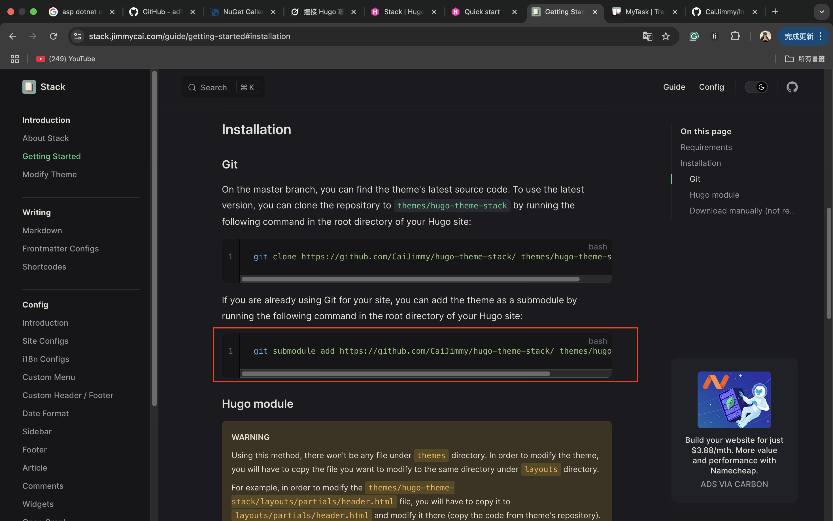Bookmark this page with the star icon
This screenshot has height=521, width=833.
(666, 36)
